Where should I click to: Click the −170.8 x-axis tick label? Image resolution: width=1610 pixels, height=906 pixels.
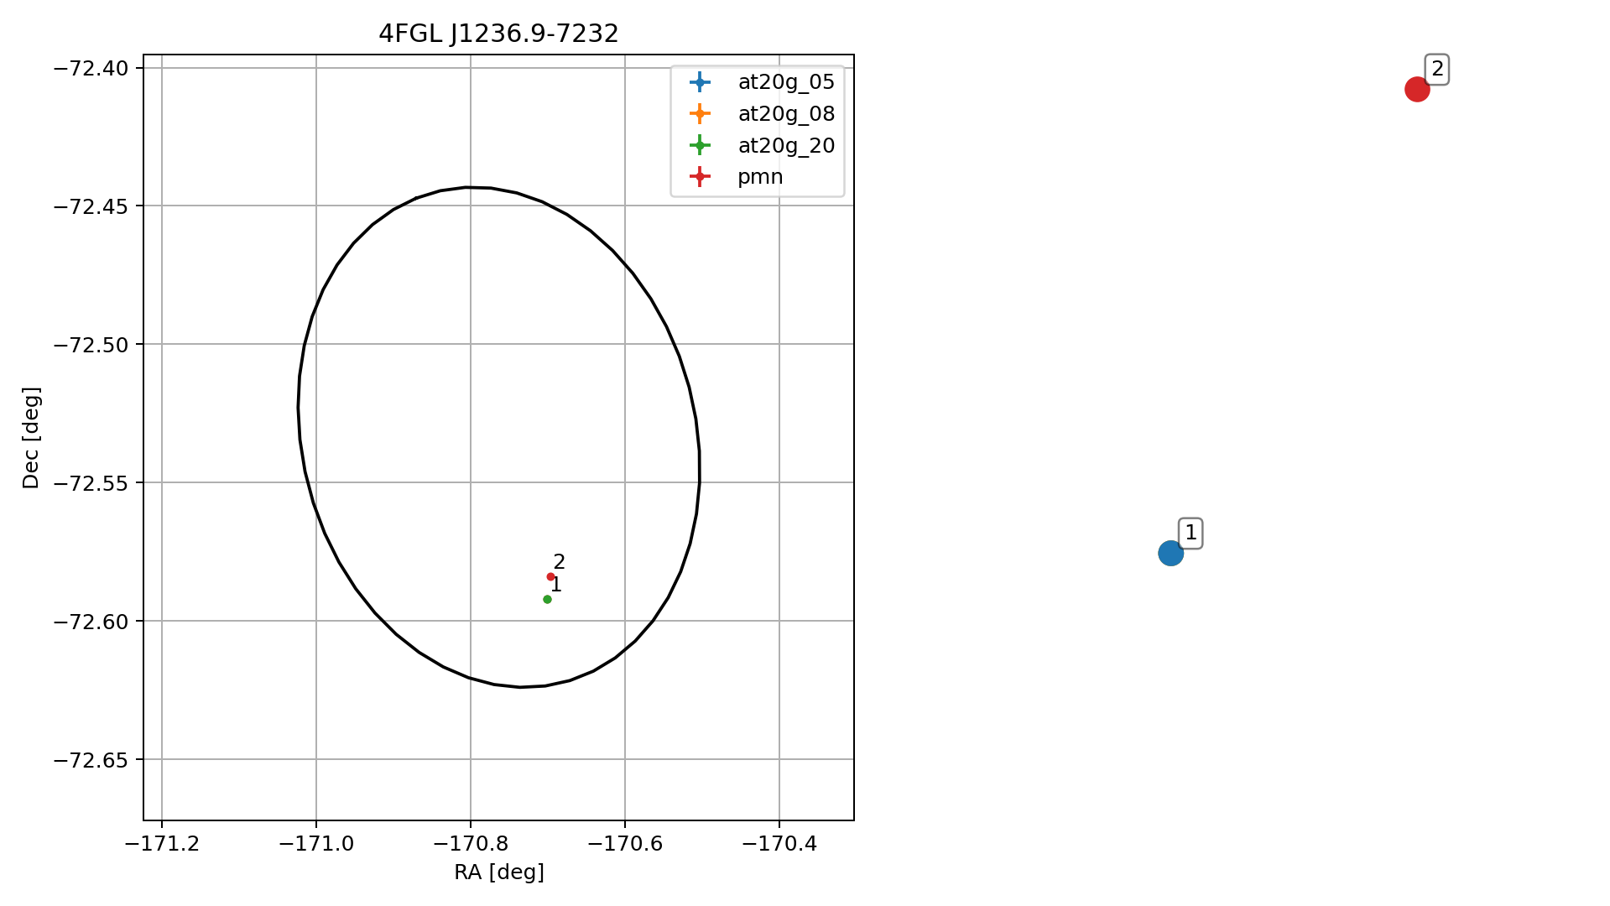[x=471, y=844]
